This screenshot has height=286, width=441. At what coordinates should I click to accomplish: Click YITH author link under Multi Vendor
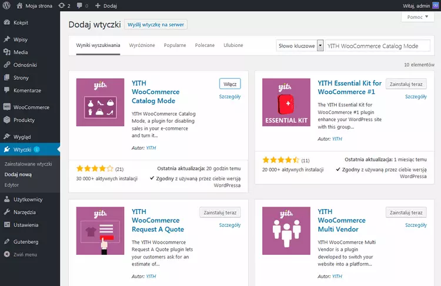[338, 276]
